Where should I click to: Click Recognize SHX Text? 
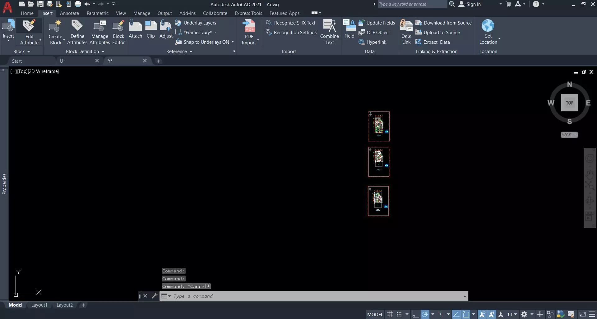point(291,23)
